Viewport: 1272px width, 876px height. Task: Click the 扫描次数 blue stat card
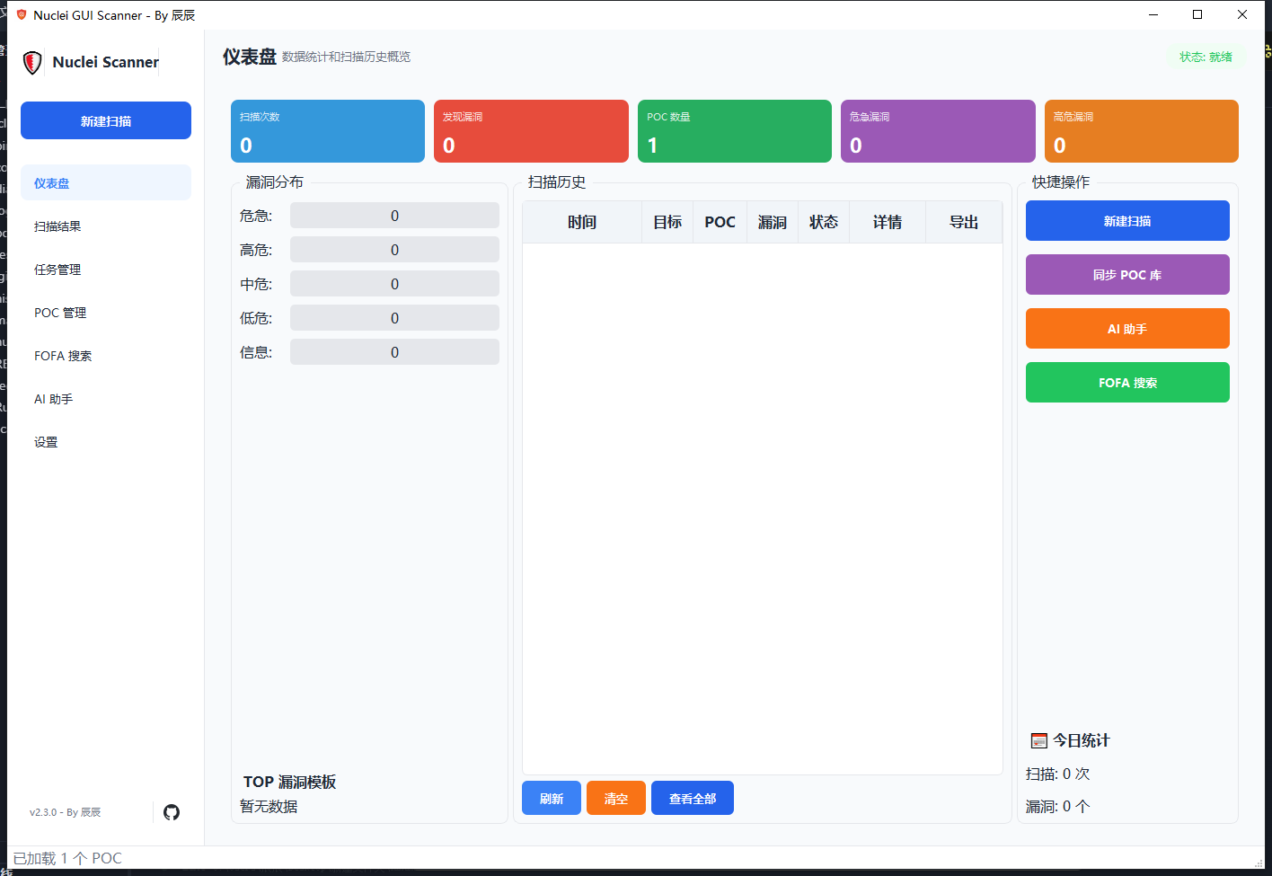coord(327,131)
